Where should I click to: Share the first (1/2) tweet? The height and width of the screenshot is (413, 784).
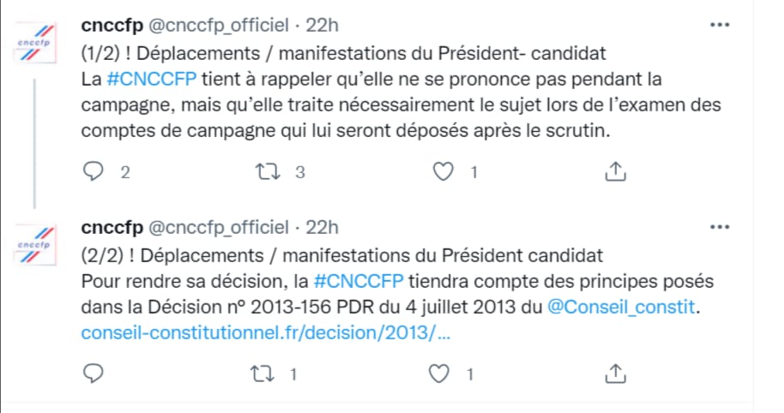614,172
